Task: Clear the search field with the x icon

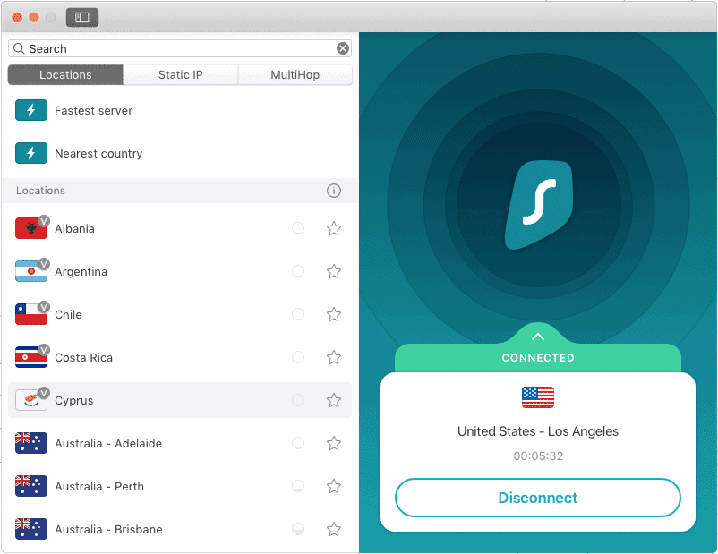Action: [343, 48]
